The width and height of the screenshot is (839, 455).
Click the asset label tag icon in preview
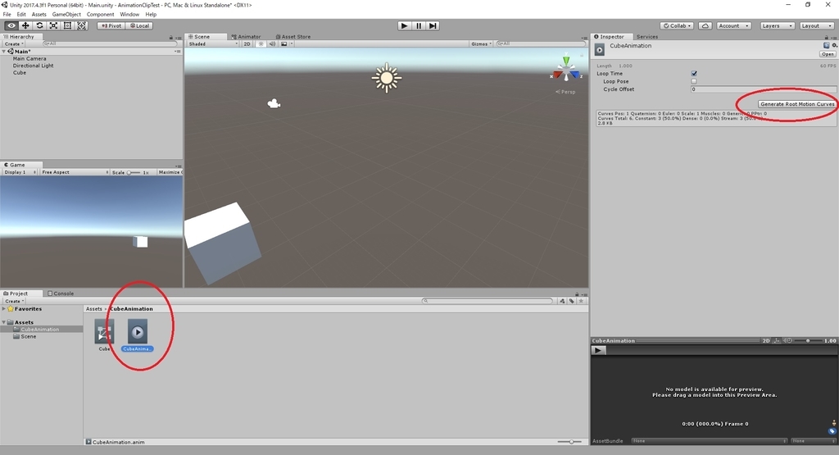(832, 431)
